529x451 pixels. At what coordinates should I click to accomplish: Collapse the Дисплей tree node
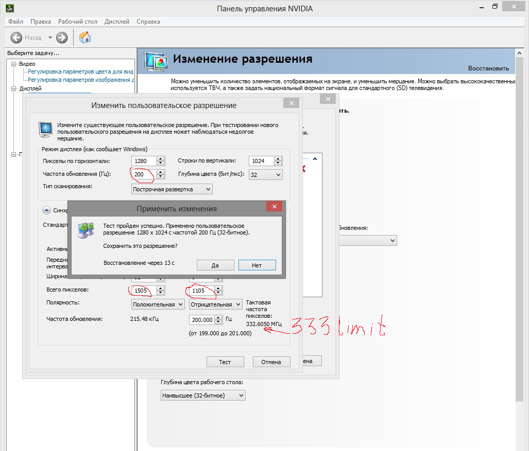click(x=14, y=88)
